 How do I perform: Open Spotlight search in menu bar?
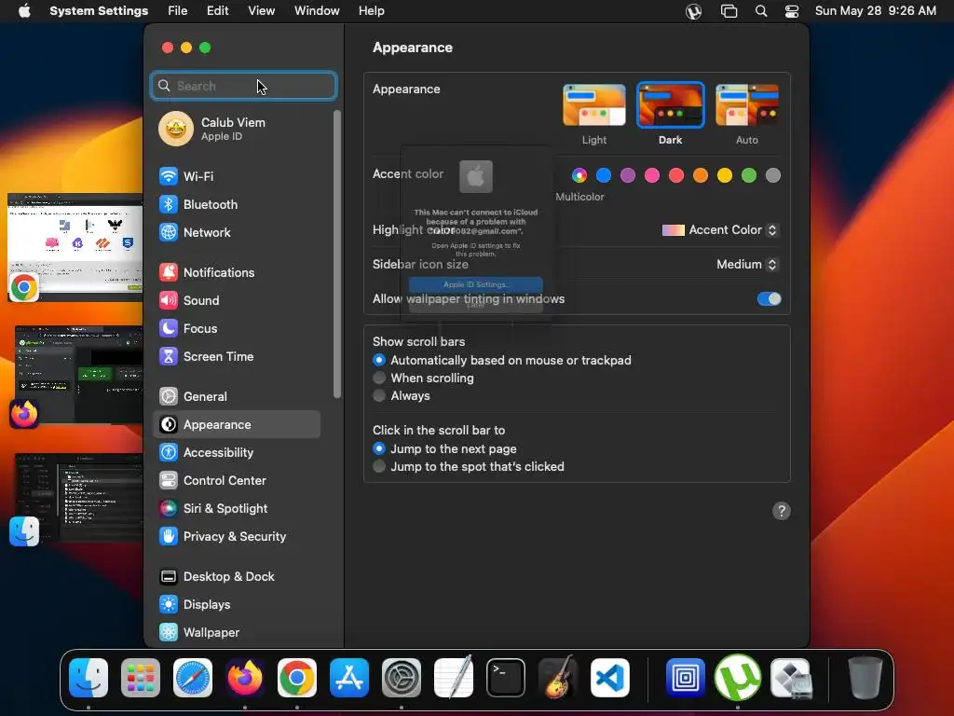point(761,11)
